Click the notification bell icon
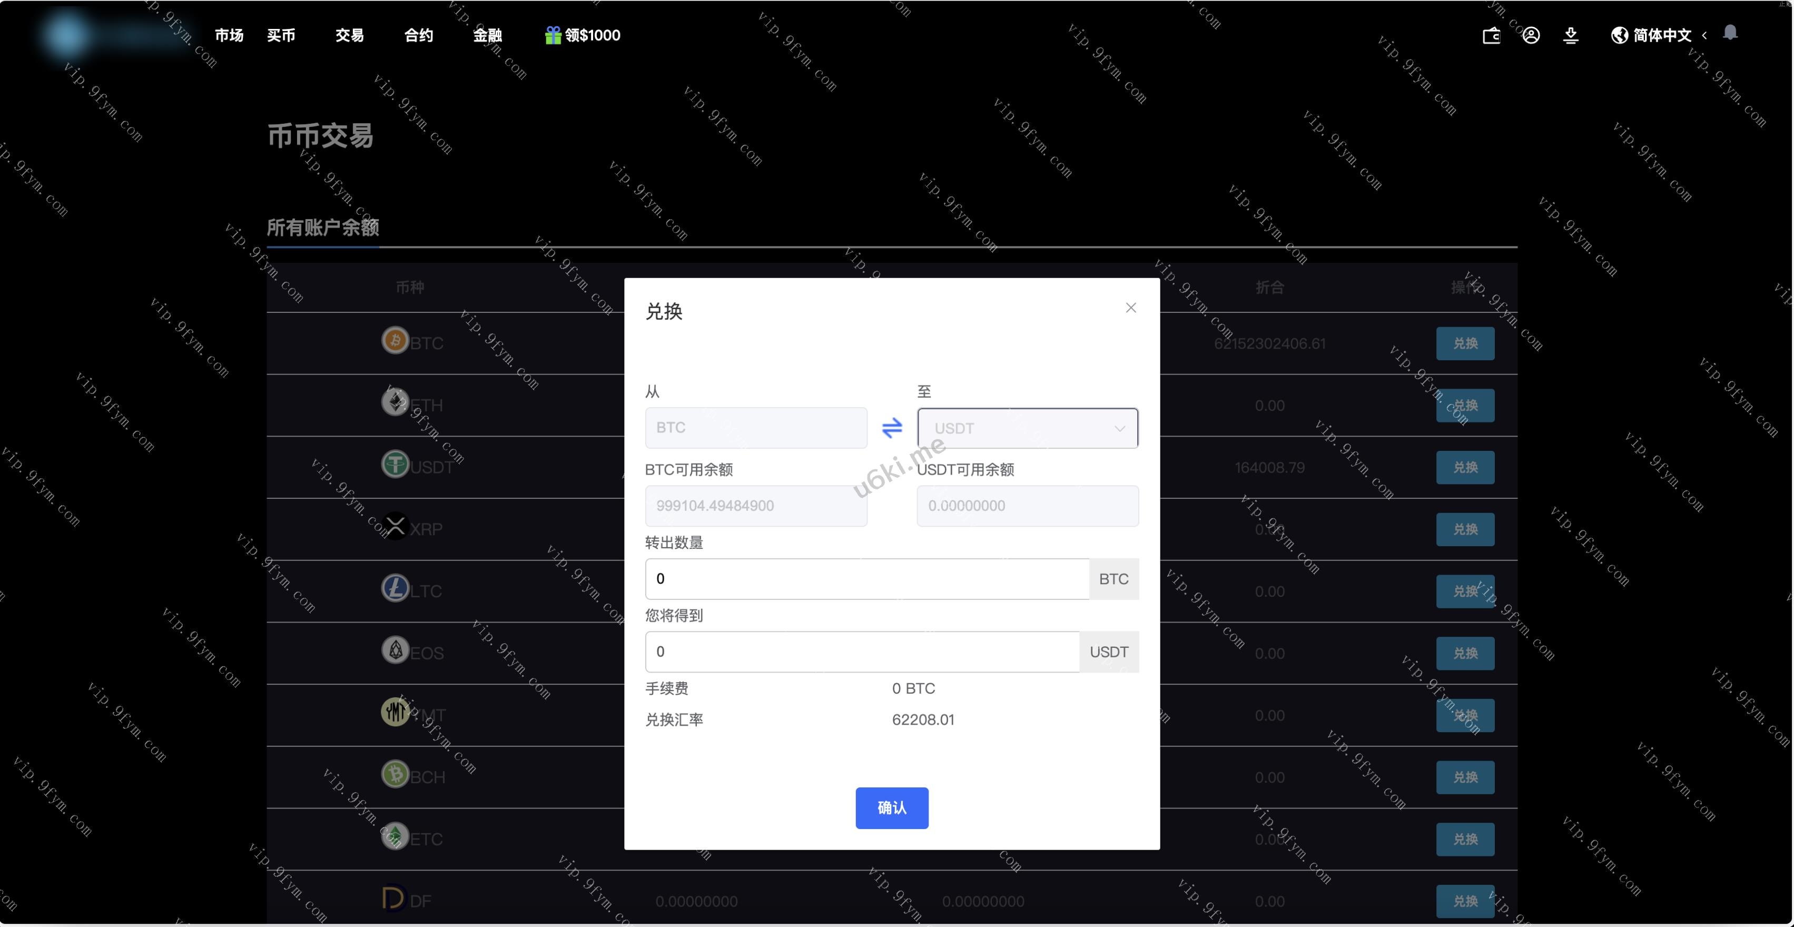1794x927 pixels. [1730, 33]
